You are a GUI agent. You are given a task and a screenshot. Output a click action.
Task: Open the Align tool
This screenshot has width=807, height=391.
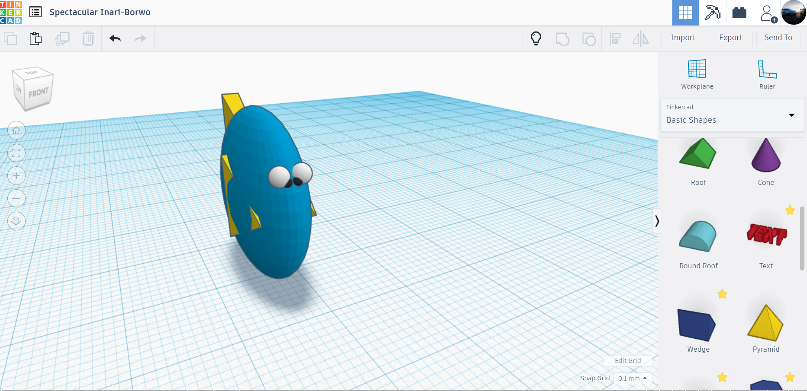coord(615,39)
